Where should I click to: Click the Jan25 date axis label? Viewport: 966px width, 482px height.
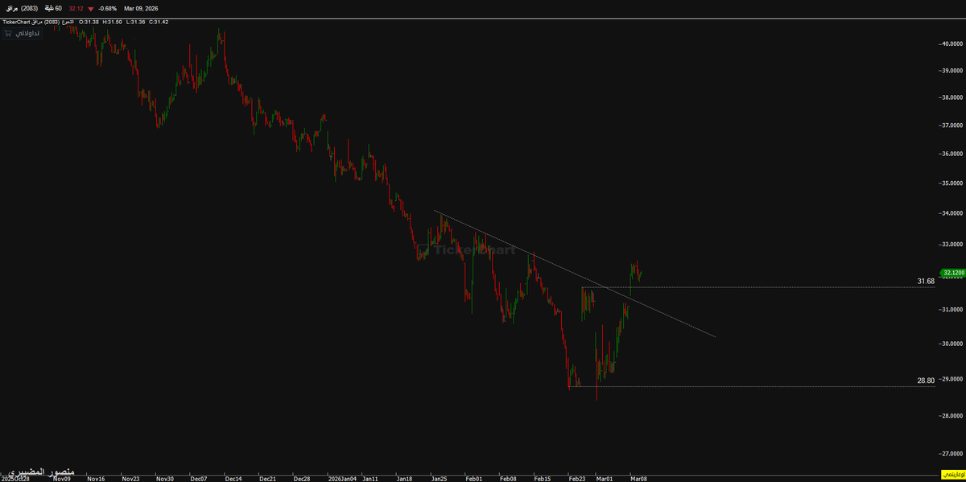[x=440, y=478]
